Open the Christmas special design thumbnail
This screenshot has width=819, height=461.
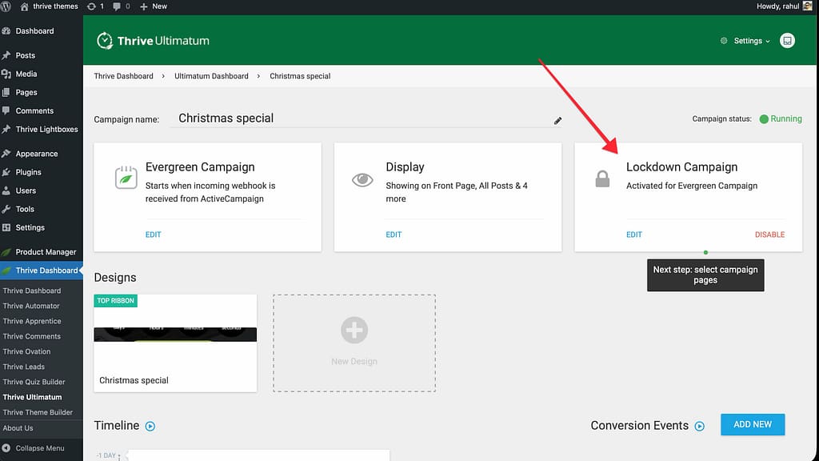[175, 335]
